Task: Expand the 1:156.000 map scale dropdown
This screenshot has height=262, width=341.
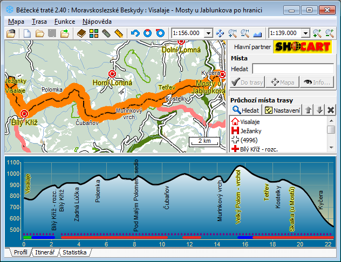Action: click(209, 33)
